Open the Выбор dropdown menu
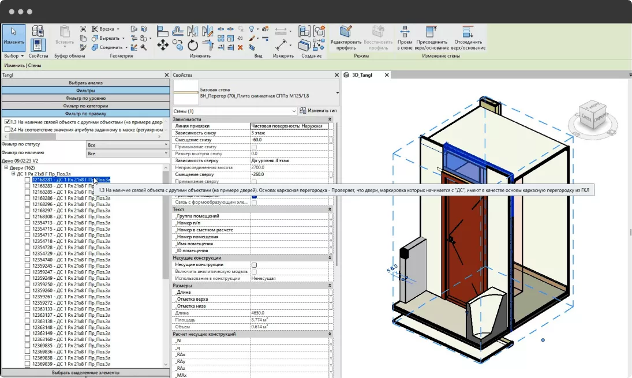Viewport: 632px width, 378px height. 14,56
